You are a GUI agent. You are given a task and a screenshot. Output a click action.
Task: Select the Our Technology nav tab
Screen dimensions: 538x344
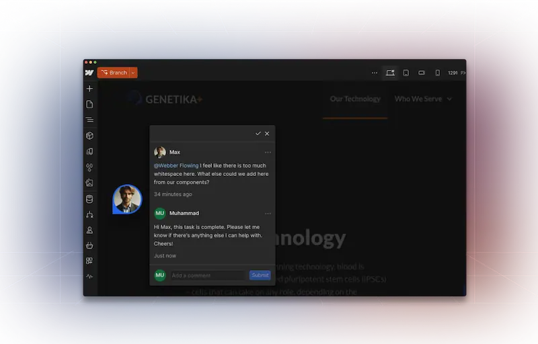tap(355, 99)
